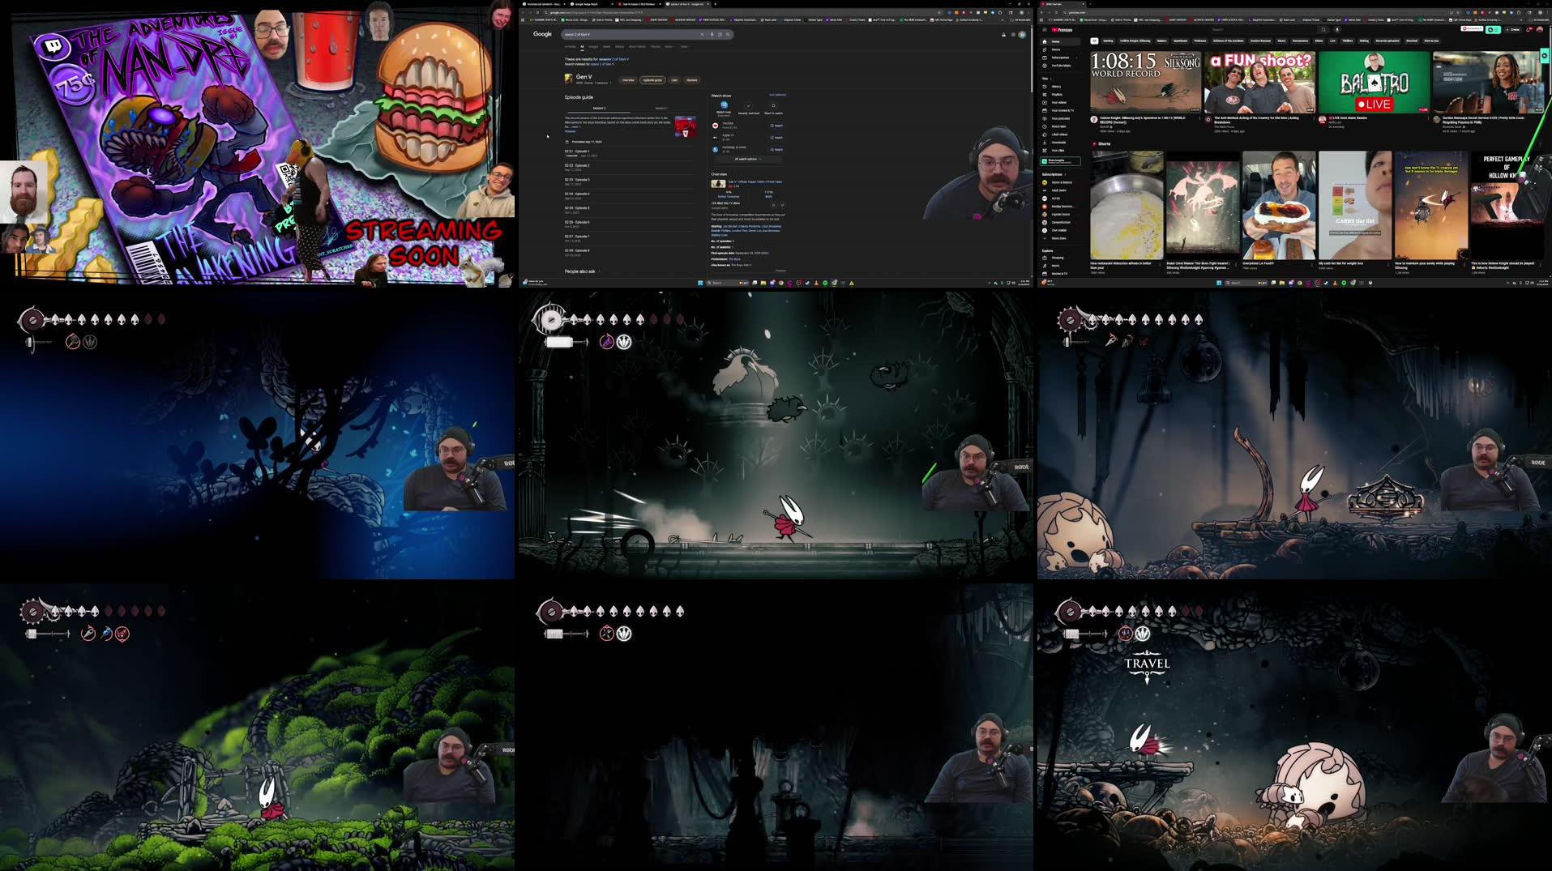Screen dimensions: 1552x871
Task: Open Shopping under Explore in sidebar
Action: [1060, 258]
